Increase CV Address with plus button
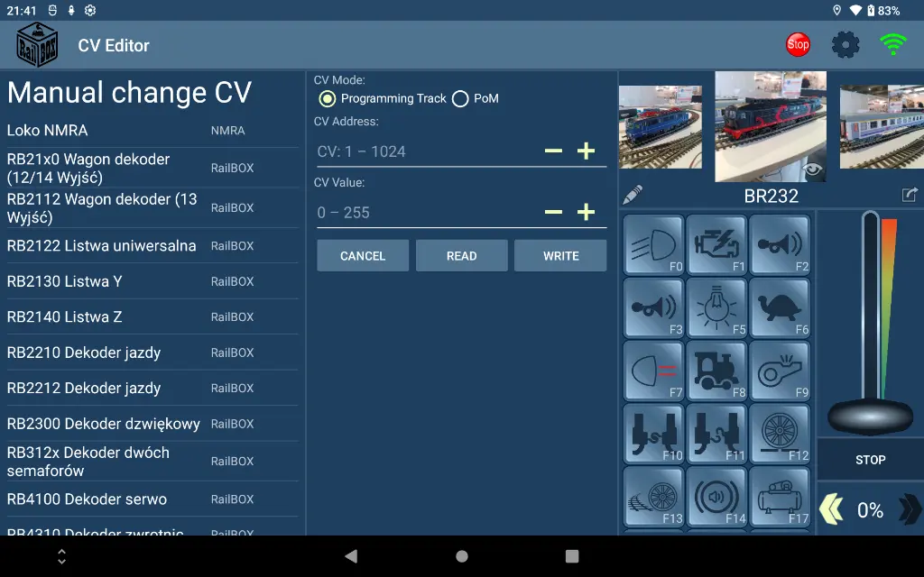Viewport: 924px width, 577px height. pyautogui.click(x=586, y=151)
